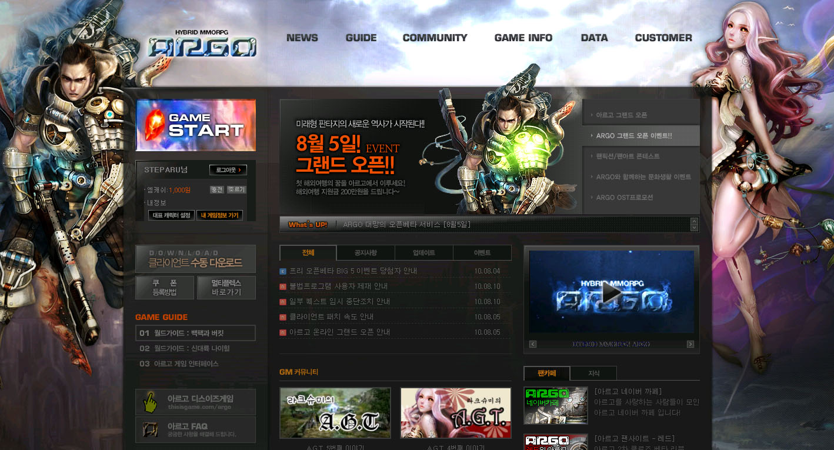Click the icon before 프리 오픈베타 BIG 5 이벤트 notice

click(x=283, y=271)
